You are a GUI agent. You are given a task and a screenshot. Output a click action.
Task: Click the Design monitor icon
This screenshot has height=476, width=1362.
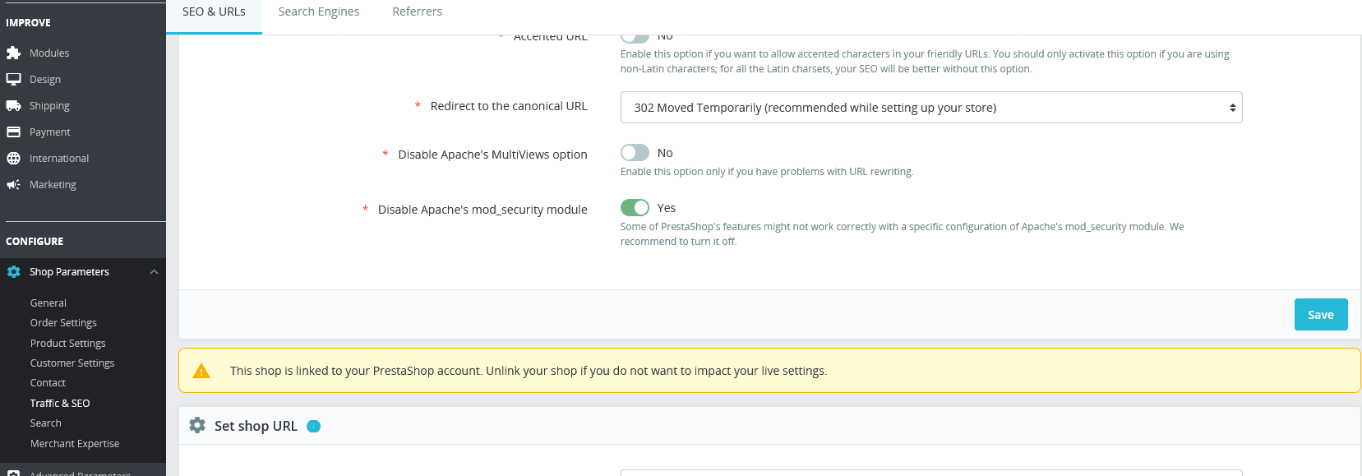[x=13, y=80]
